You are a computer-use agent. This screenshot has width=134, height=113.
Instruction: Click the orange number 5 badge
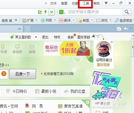[4, 74]
